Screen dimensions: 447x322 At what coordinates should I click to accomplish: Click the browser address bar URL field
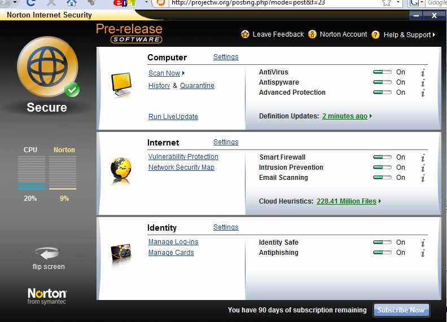click(271, 3)
